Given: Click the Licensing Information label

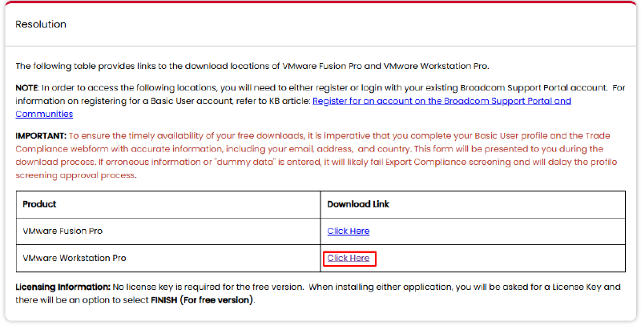Looking at the screenshot, I should [x=63, y=287].
